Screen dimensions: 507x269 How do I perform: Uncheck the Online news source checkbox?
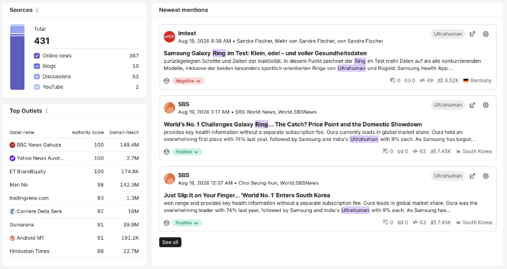coord(37,56)
